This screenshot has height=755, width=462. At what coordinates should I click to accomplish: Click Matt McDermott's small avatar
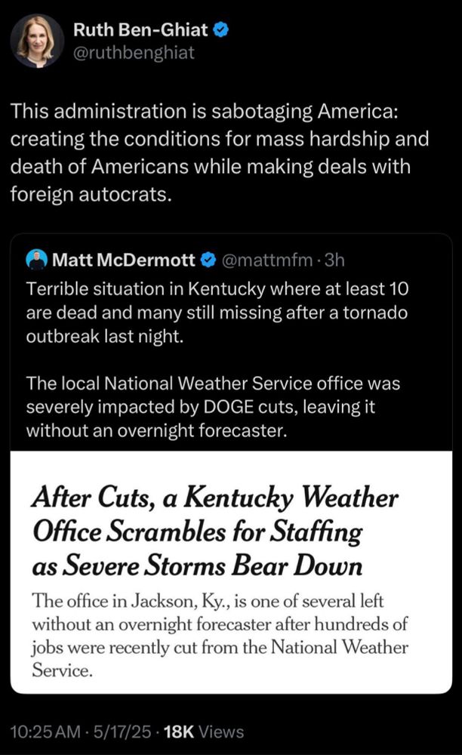(36, 260)
